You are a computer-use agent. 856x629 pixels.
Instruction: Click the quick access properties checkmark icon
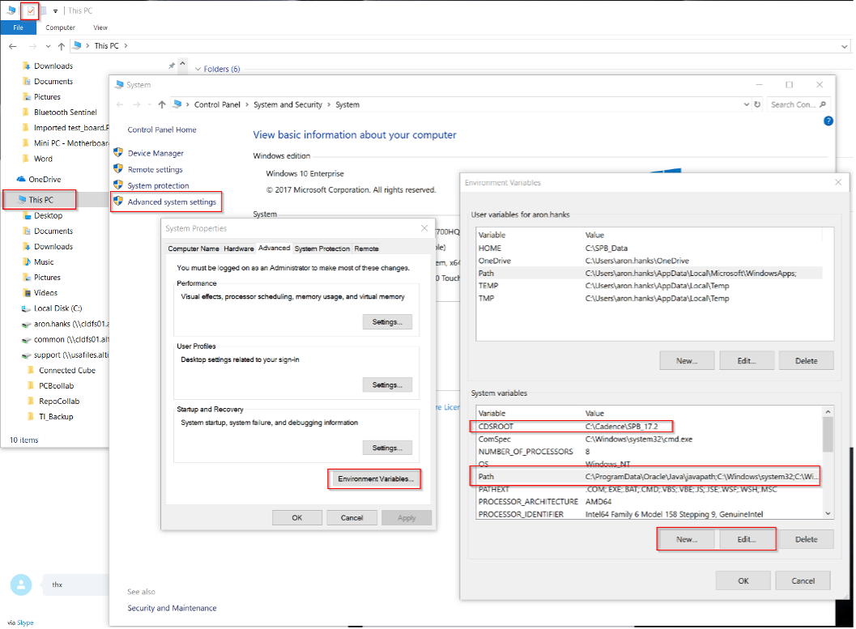31,11
